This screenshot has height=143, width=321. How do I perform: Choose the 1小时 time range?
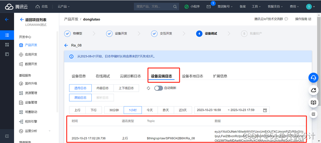132,110
